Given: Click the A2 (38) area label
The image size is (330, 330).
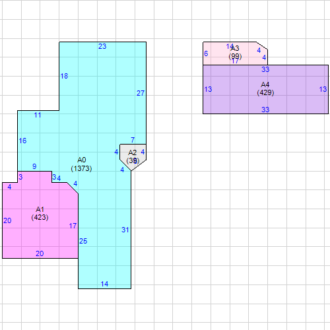Looking at the screenshot, I should (133, 156).
